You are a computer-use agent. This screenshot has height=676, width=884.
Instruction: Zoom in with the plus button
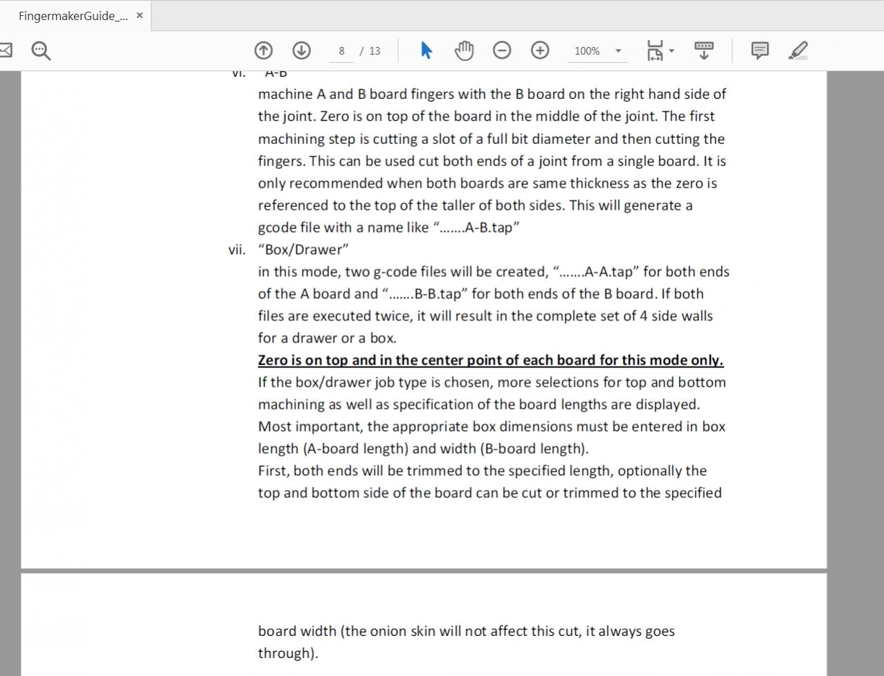540,51
